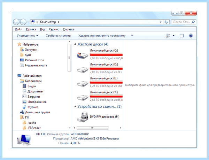
Task: Click the D: drive usage bar
Action: (x=106, y=68)
